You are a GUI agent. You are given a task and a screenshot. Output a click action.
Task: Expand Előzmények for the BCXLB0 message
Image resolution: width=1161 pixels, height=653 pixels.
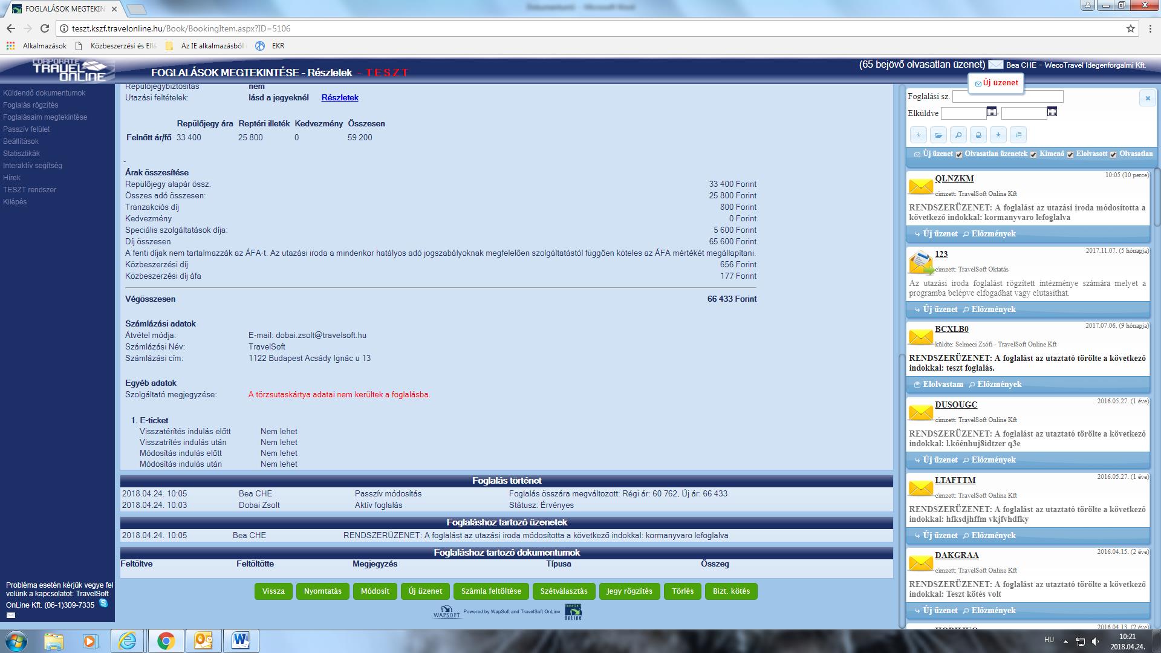[998, 385]
